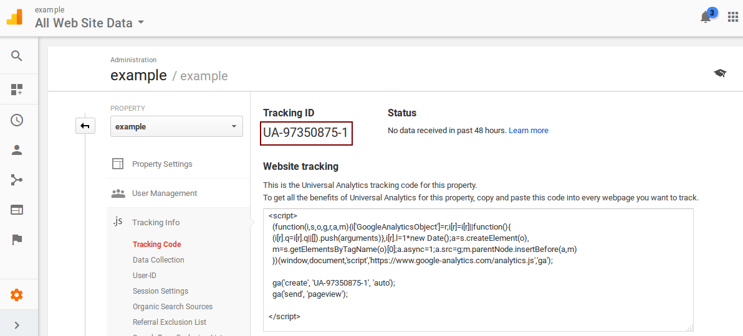Open User Management

point(165,194)
